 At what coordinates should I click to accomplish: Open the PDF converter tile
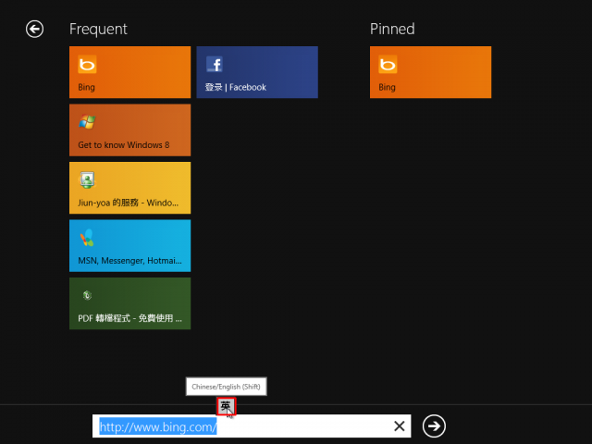[129, 303]
